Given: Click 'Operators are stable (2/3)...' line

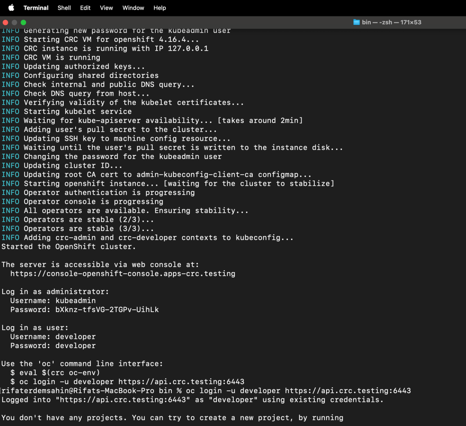Looking at the screenshot, I should click(77, 220).
